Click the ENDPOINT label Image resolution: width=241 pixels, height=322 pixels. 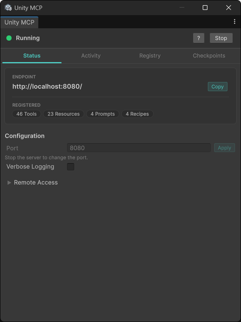pyautogui.click(x=24, y=77)
